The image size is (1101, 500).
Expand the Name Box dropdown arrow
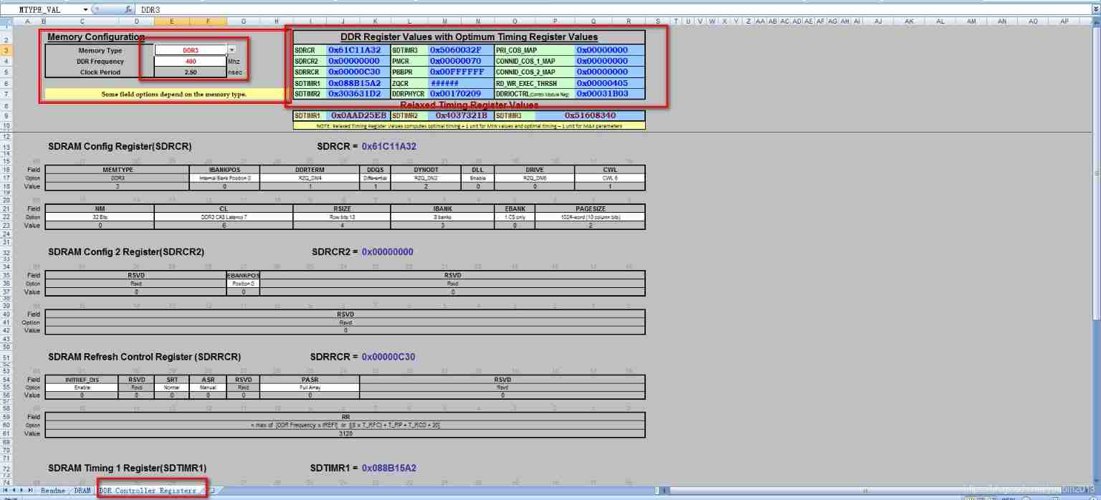coord(85,9)
